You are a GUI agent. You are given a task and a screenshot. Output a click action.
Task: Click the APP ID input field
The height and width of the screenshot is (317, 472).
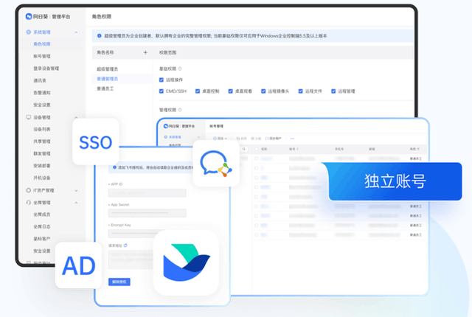coord(147,193)
